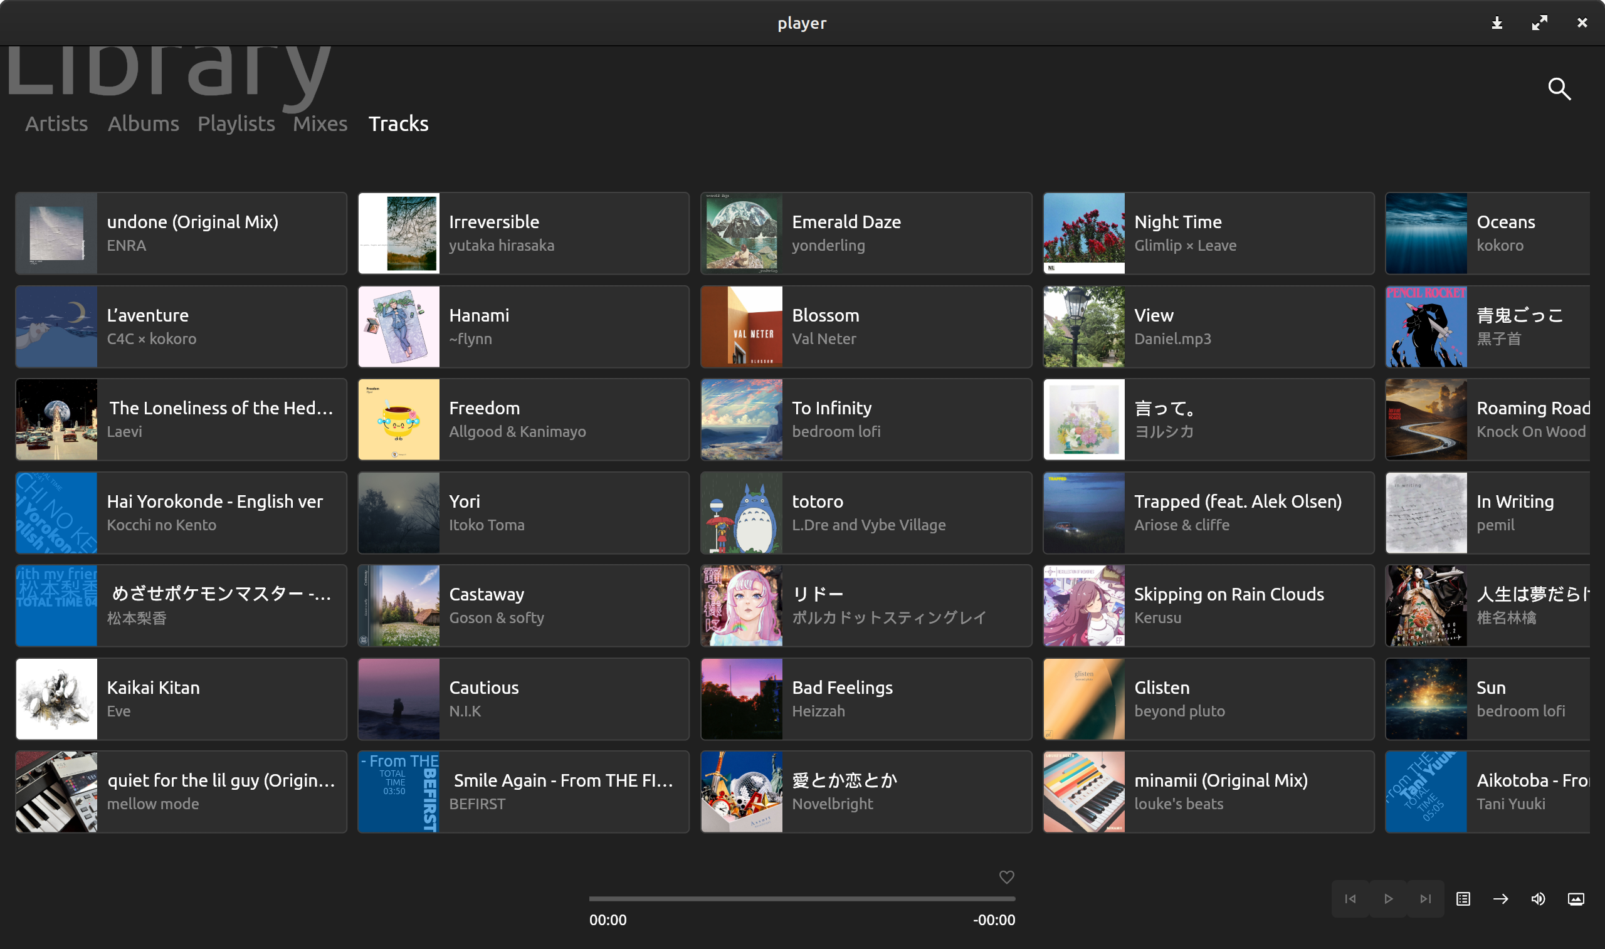Click the volume/speaker icon

point(1537,898)
